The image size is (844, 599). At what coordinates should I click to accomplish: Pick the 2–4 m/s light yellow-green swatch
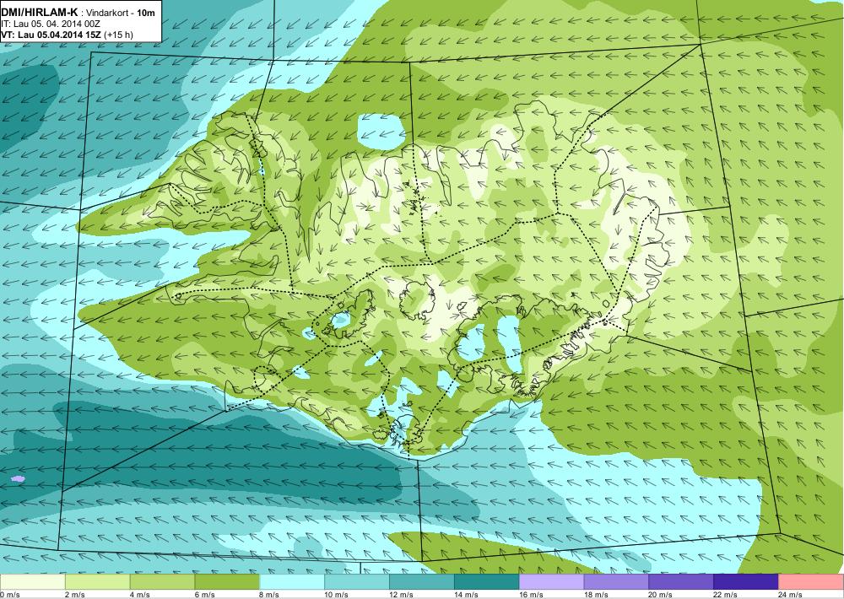(x=97, y=582)
